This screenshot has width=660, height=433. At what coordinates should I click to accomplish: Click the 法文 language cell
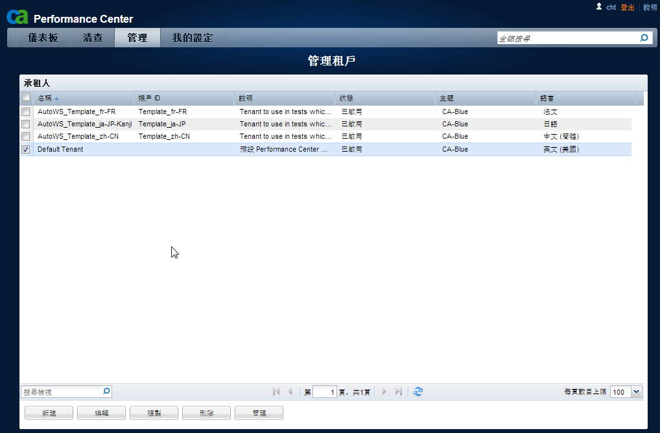pyautogui.click(x=550, y=112)
